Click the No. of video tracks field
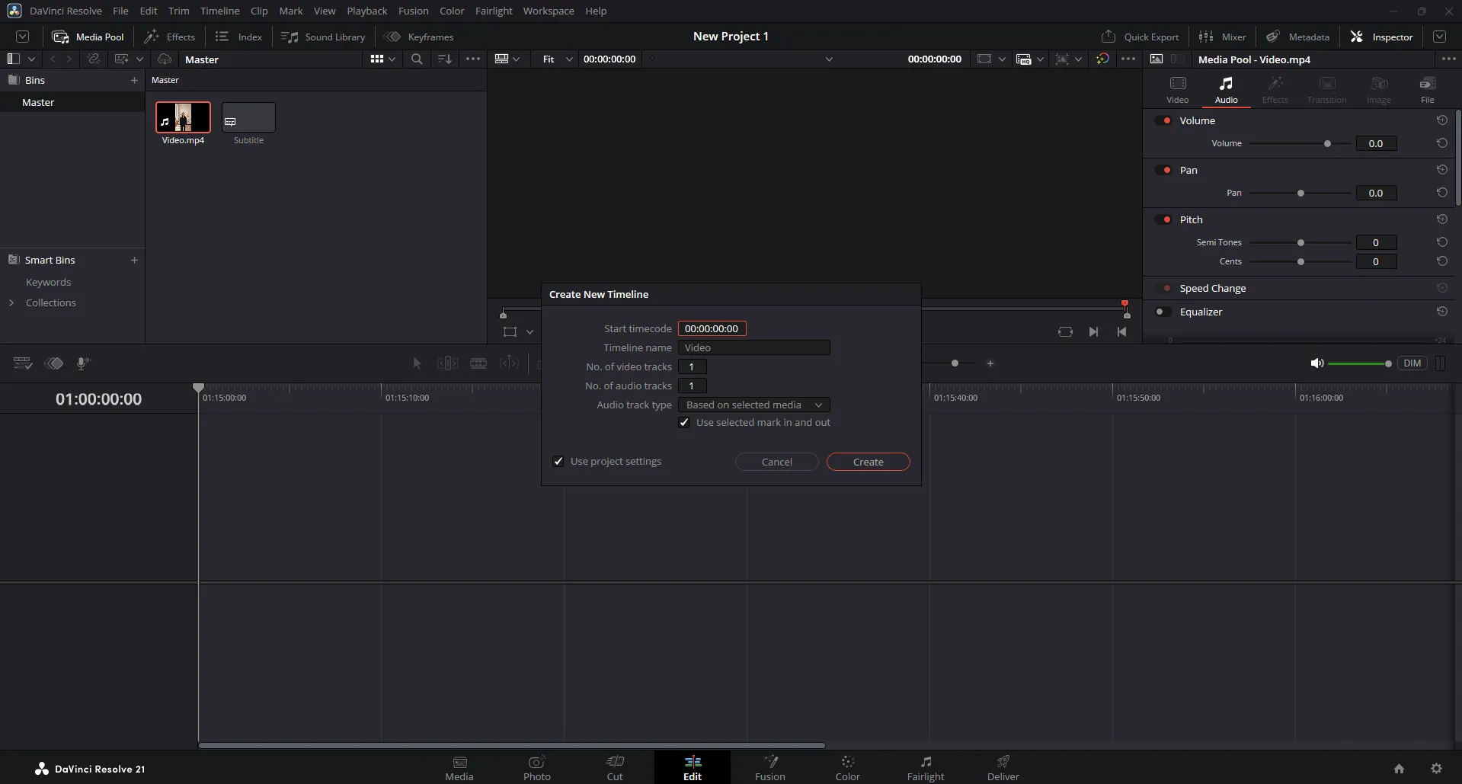This screenshot has width=1462, height=784. pyautogui.click(x=692, y=366)
